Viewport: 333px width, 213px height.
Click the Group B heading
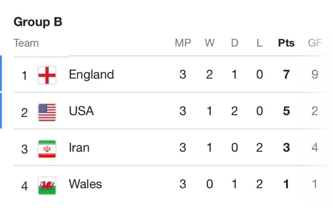click(38, 22)
